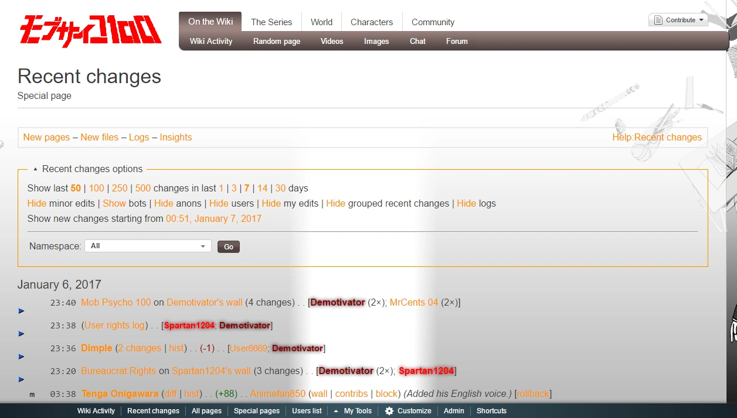Collapse the Recent changes options triangle
This screenshot has width=737, height=418.
coord(35,169)
